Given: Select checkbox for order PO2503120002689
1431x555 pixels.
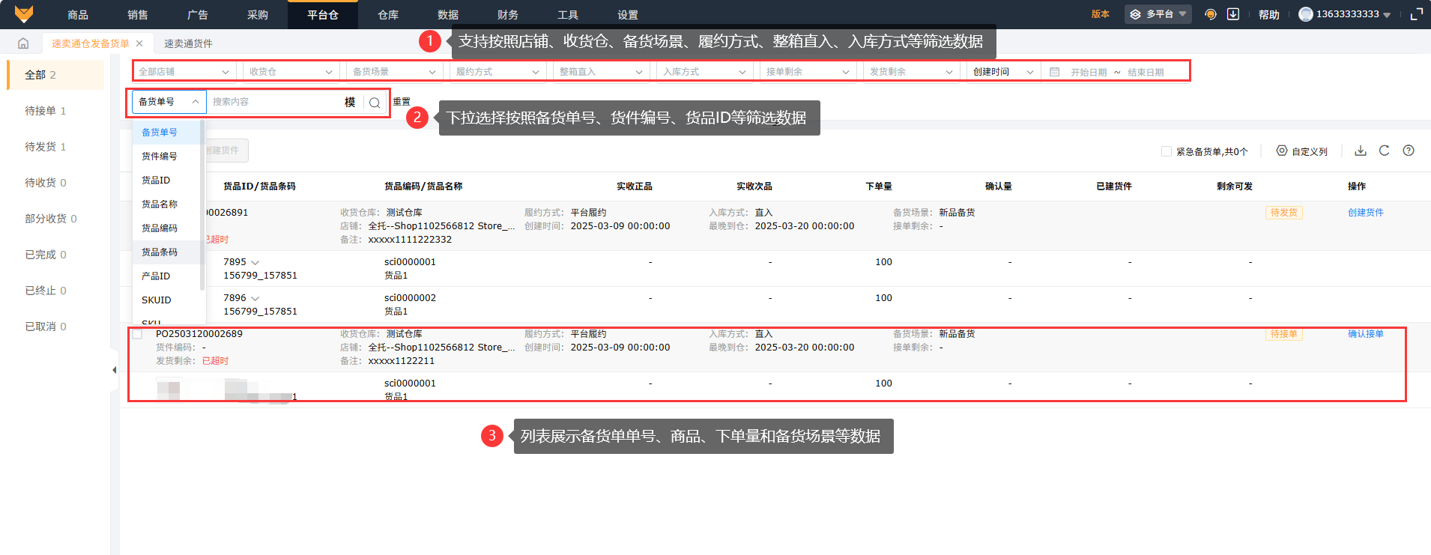Looking at the screenshot, I should click(x=137, y=334).
